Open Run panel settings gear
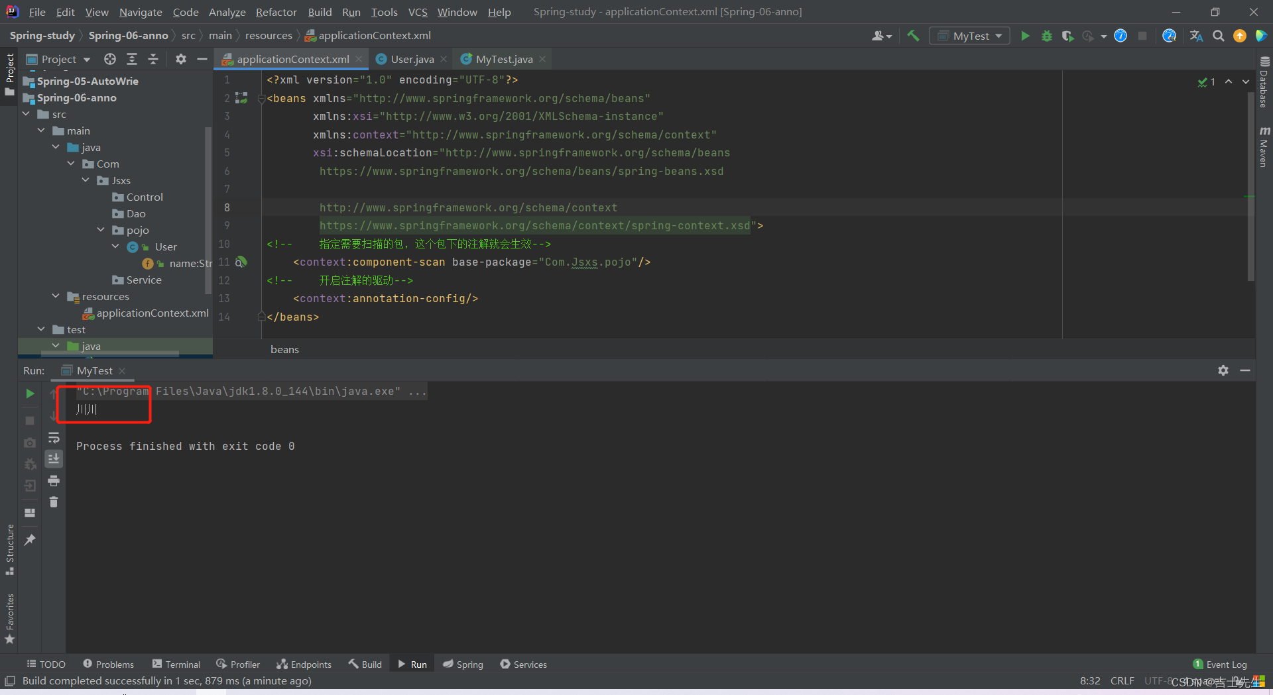 (x=1223, y=370)
